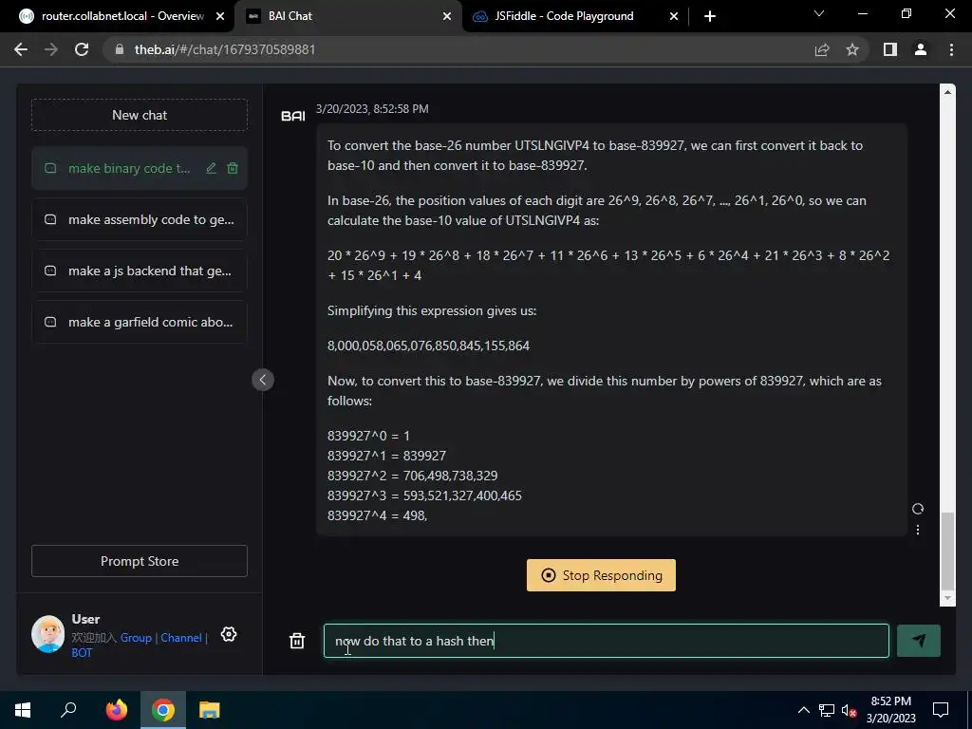This screenshot has height=729, width=972.
Task: Open the settings gear next to User
Action: pyautogui.click(x=229, y=634)
